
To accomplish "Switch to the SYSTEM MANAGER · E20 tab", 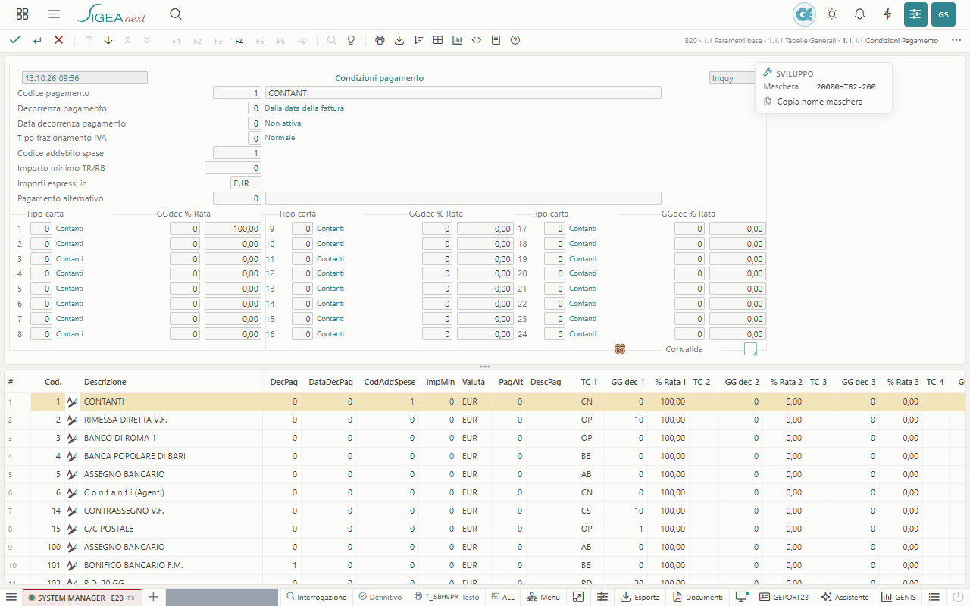I will click(x=80, y=598).
